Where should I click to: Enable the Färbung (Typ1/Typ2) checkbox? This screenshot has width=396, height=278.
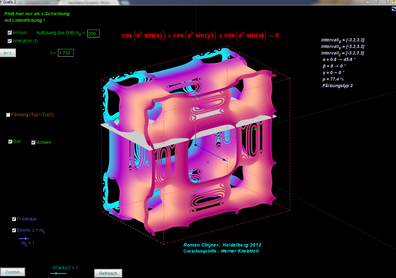pyautogui.click(x=8, y=115)
